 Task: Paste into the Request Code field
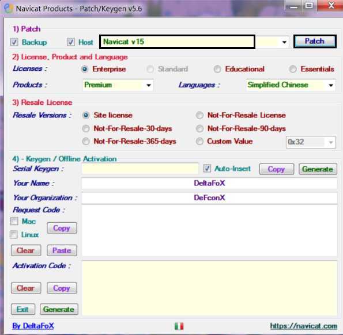(x=62, y=250)
